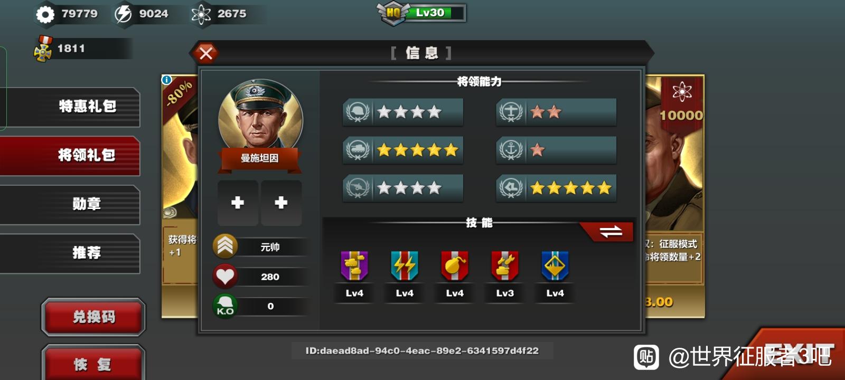This screenshot has height=380, width=845.
Task: Tap the first empty medal slot plus
Action: [238, 203]
